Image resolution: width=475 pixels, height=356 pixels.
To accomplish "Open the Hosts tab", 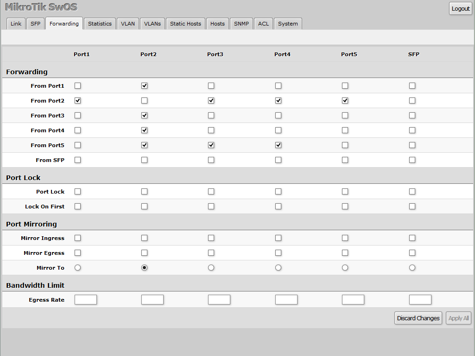I will point(217,24).
